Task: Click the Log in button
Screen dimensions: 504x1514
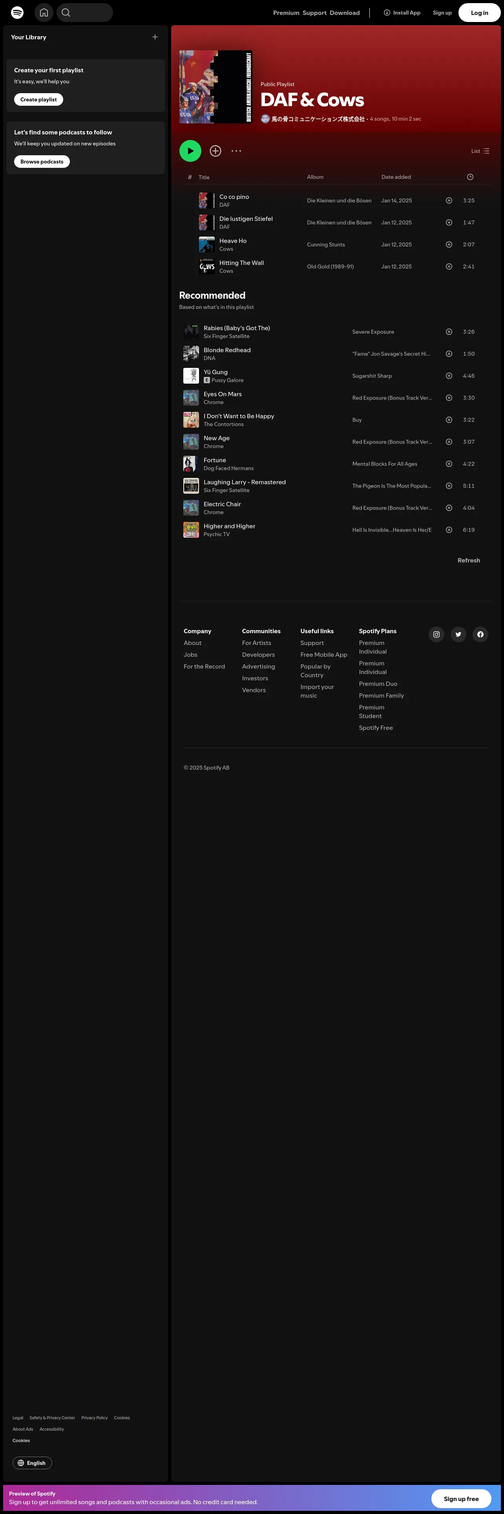Action: pyautogui.click(x=479, y=12)
